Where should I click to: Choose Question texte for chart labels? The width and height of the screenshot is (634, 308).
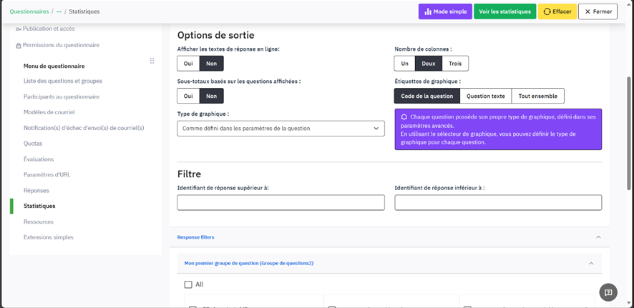tap(485, 96)
